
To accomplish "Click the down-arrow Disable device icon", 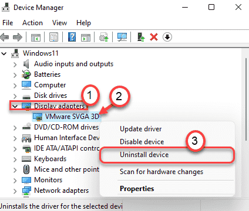I will pos(167,37).
